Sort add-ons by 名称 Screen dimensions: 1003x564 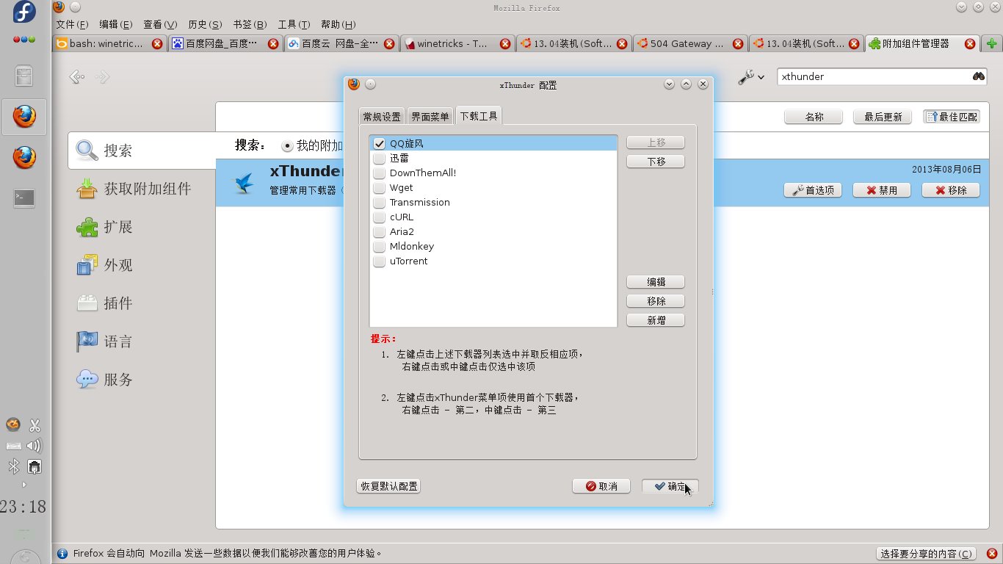coord(814,117)
